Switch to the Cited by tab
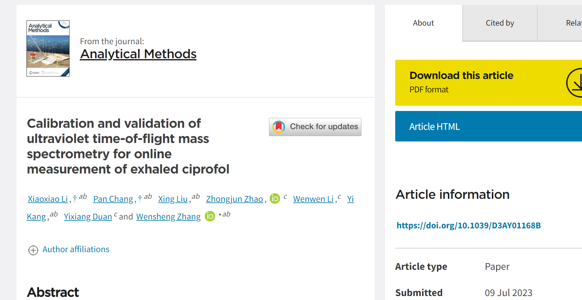This screenshot has height=300, width=582. tap(500, 23)
